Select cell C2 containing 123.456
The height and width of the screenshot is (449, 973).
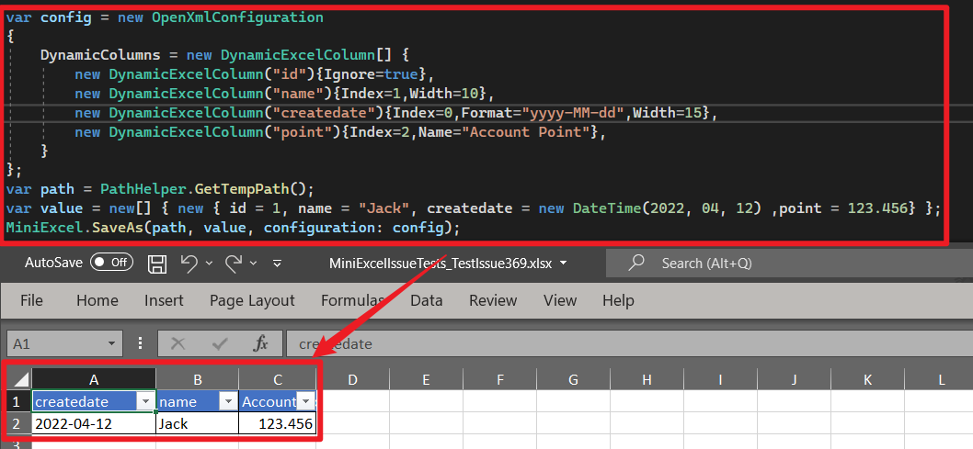[x=278, y=424]
